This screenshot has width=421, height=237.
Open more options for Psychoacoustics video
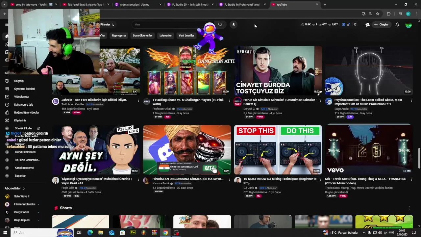[x=411, y=100]
